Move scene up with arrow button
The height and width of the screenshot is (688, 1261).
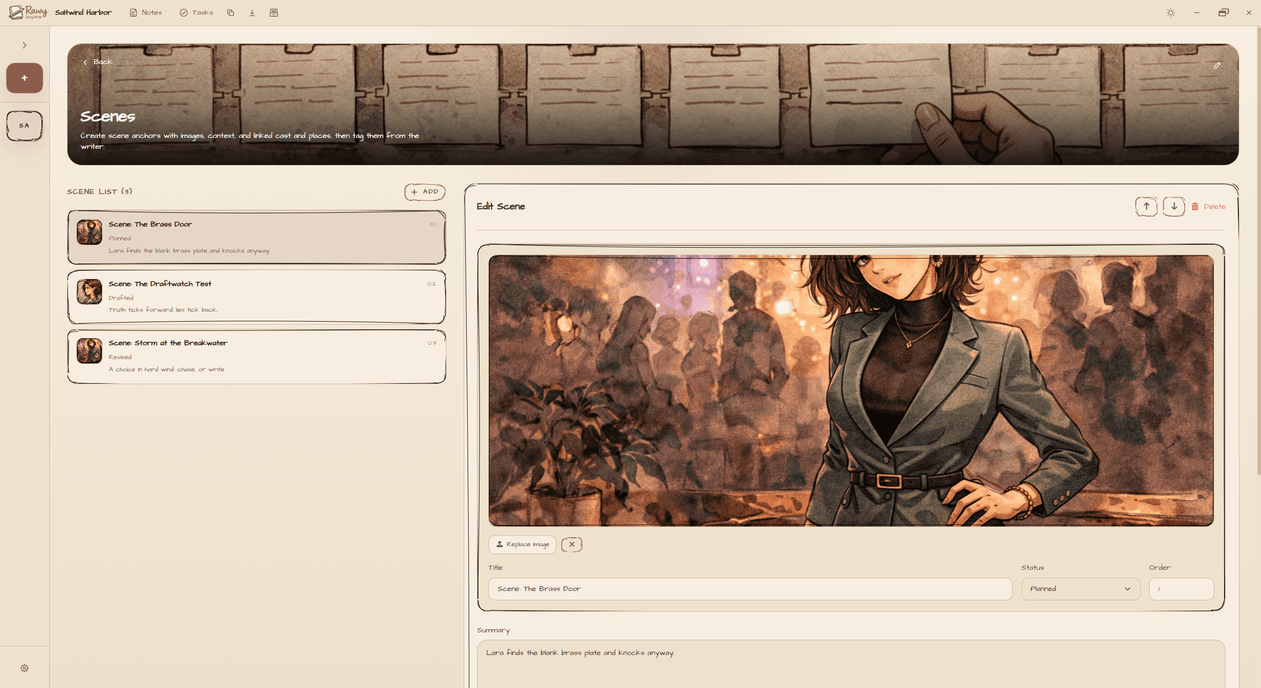[1146, 206]
